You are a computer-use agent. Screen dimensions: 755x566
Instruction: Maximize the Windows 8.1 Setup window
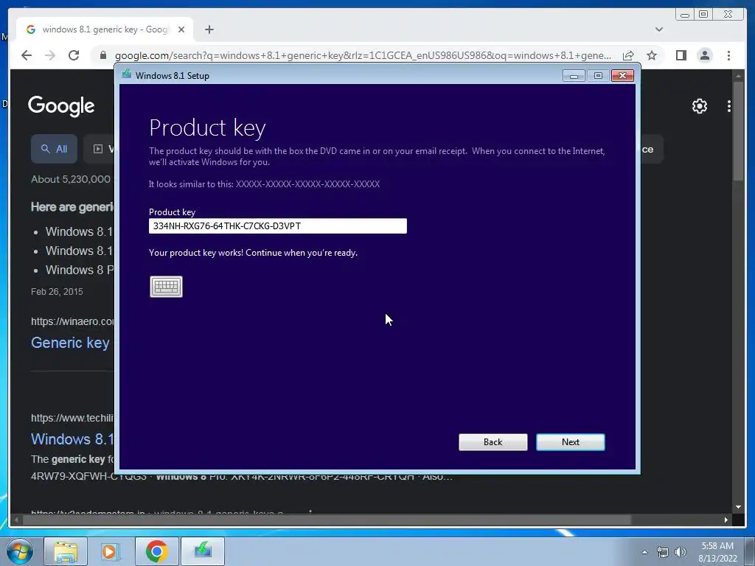598,76
